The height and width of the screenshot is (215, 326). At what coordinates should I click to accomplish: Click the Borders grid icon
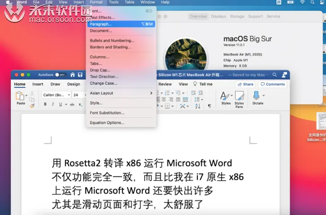coord(167,106)
